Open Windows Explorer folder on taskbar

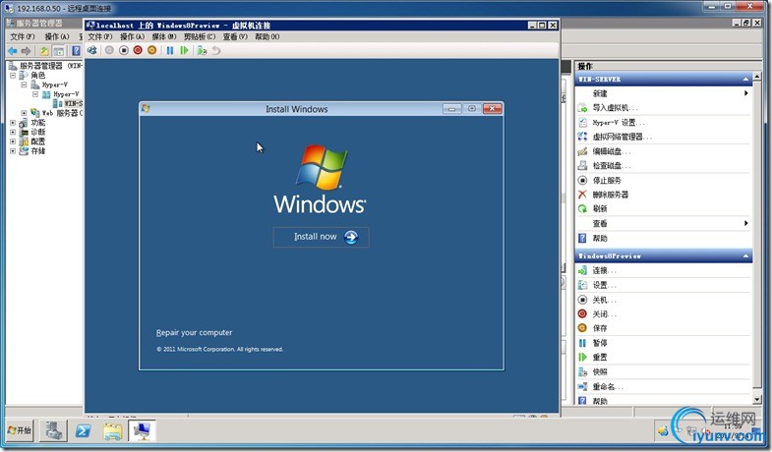coord(113,431)
